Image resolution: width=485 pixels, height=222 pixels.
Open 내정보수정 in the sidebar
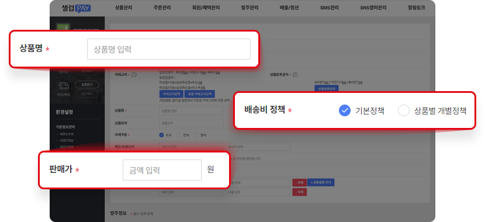tap(66, 134)
